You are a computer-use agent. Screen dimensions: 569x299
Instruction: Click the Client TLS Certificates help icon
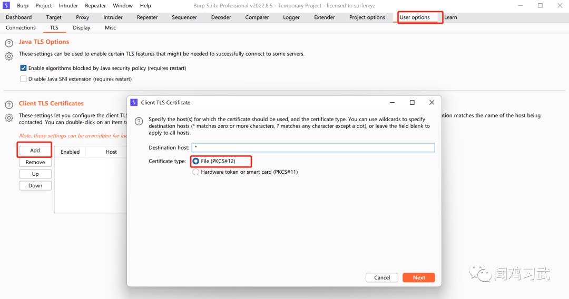pyautogui.click(x=9, y=105)
